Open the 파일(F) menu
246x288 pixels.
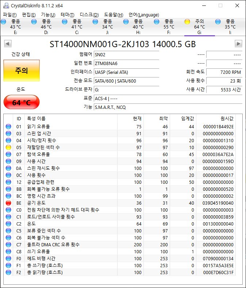click(10, 15)
